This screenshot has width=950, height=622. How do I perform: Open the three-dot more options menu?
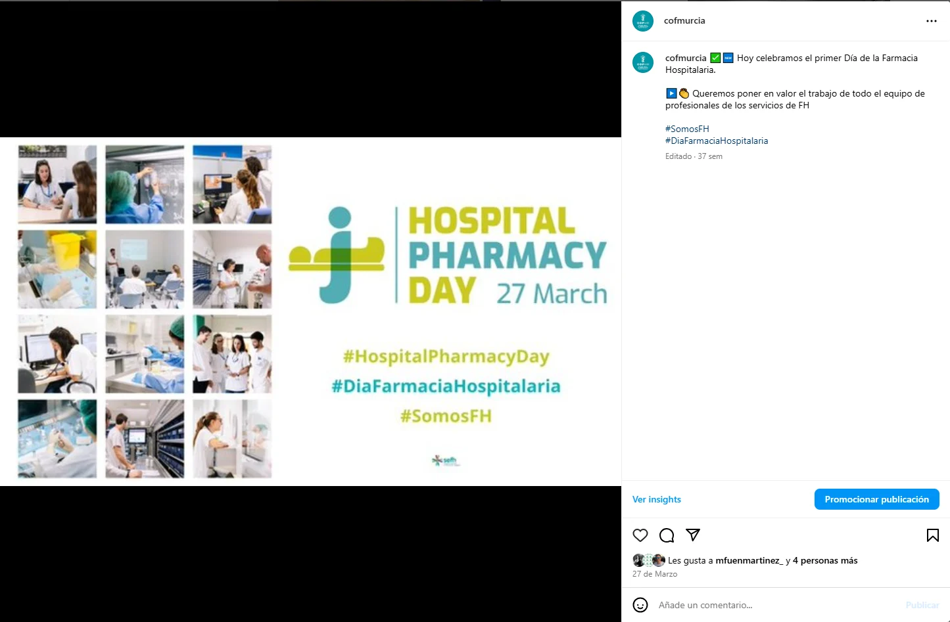(x=932, y=21)
